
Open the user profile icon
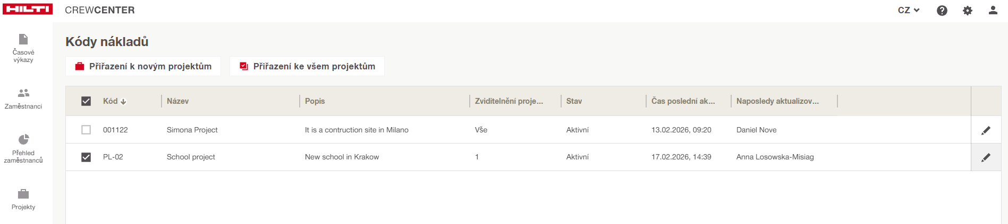993,10
